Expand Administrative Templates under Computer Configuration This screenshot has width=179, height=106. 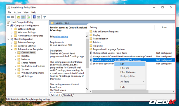point(12,36)
